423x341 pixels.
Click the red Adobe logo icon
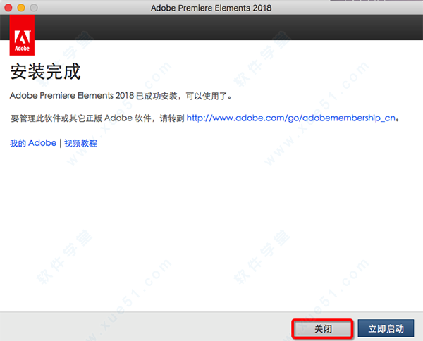pos(22,35)
